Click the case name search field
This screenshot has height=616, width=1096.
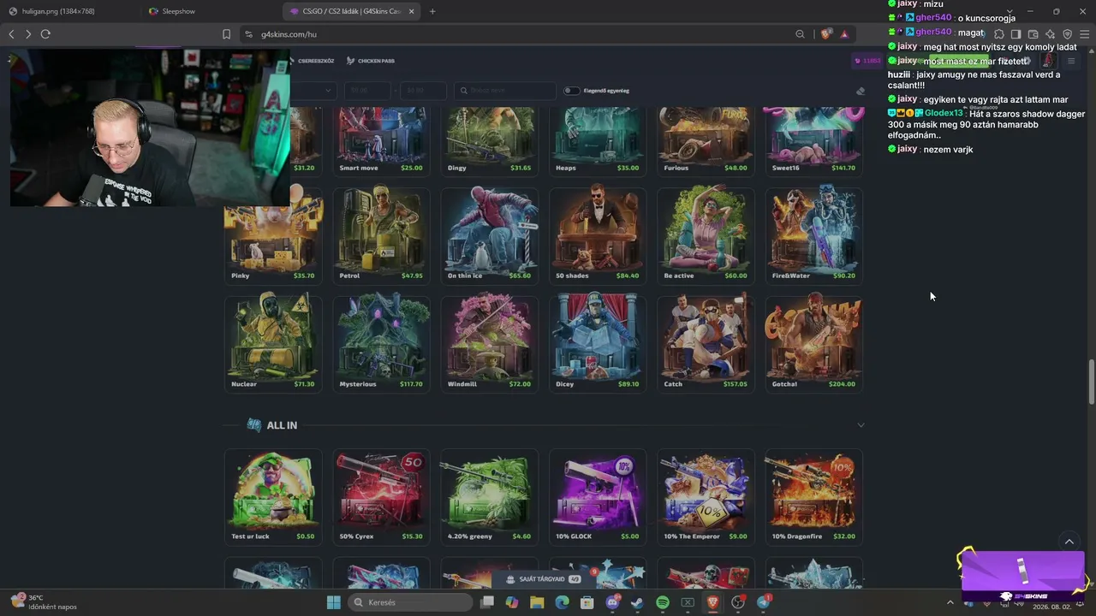(505, 91)
